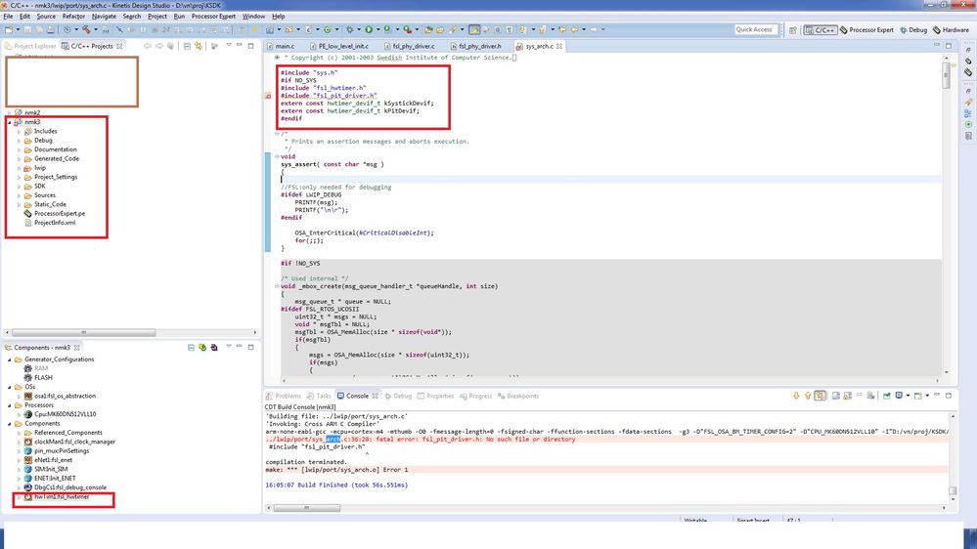Select ProjectInfo.xml file
This screenshot has height=549, width=977.
click(x=54, y=223)
